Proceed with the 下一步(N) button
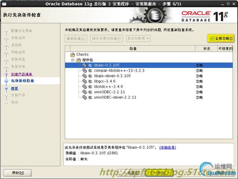Screen dimensions: 238x179 [x=159, y=173]
